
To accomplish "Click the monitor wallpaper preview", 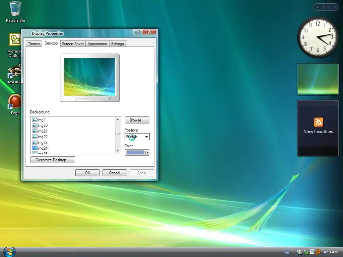I will (x=89, y=77).
